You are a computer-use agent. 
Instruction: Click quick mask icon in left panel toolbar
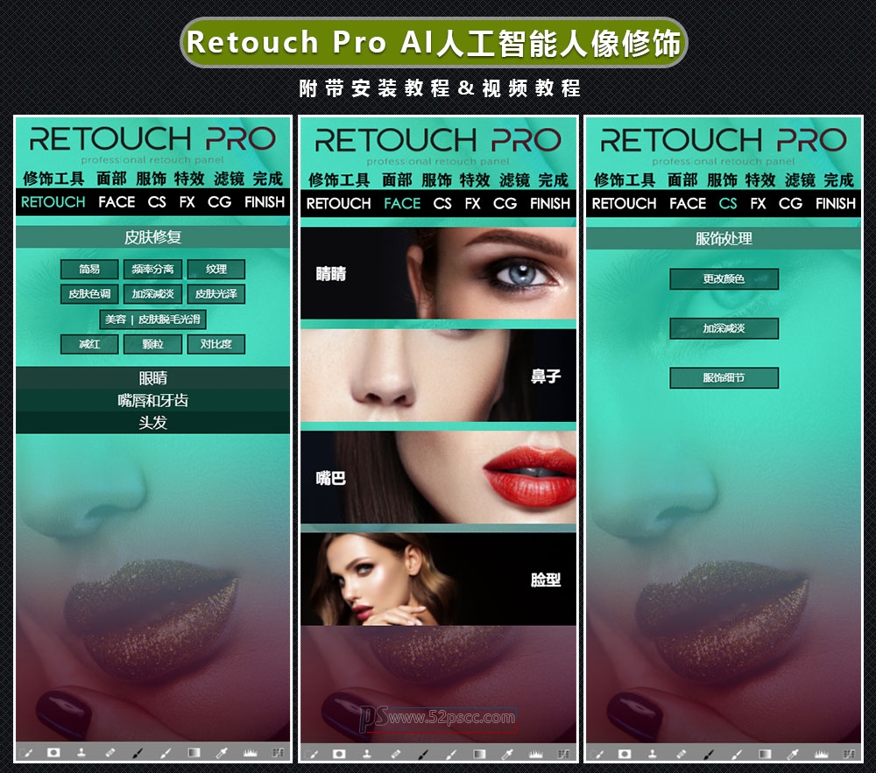tap(53, 753)
